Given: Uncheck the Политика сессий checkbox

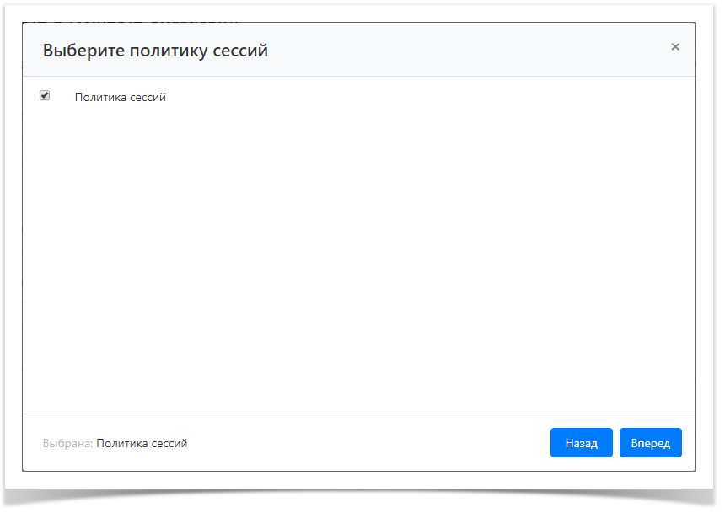Looking at the screenshot, I should click(x=45, y=96).
